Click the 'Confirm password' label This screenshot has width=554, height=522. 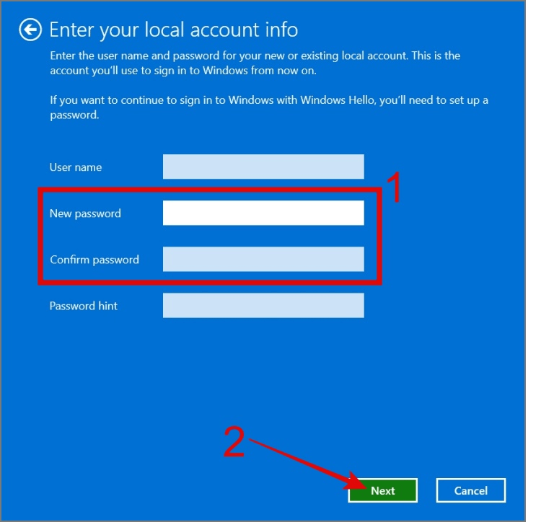click(x=94, y=260)
